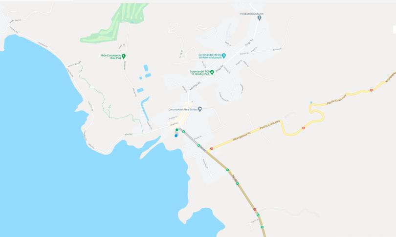Click the Kapanga Rd street label
This screenshot has height=237, width=396.
coord(196,87)
